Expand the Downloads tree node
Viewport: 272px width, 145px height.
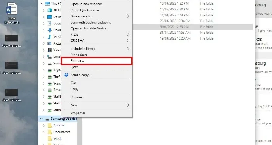(x=44, y=30)
